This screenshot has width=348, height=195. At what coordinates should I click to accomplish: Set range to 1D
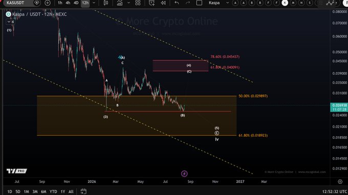[x=10, y=191]
